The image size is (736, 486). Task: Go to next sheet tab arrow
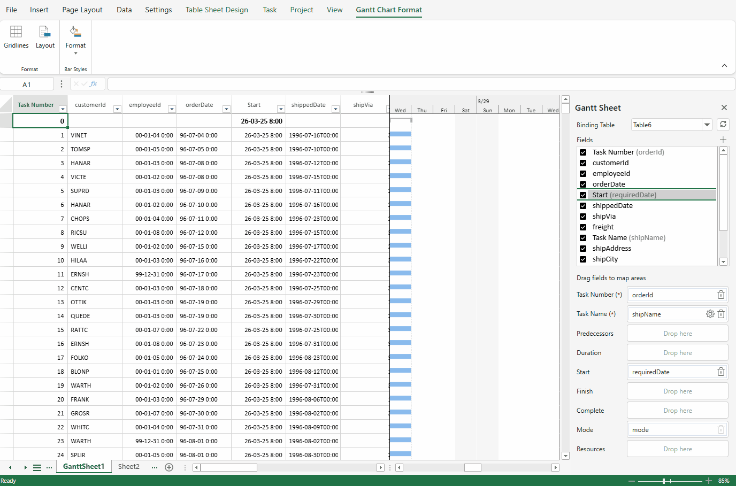point(25,467)
